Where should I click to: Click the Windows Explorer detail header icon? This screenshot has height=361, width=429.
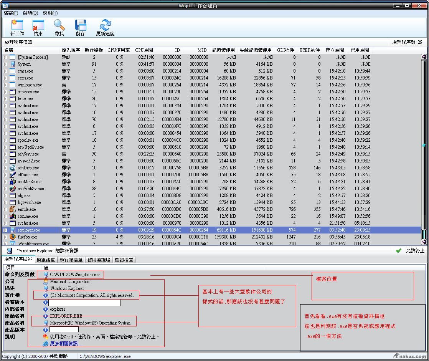pos(10,251)
